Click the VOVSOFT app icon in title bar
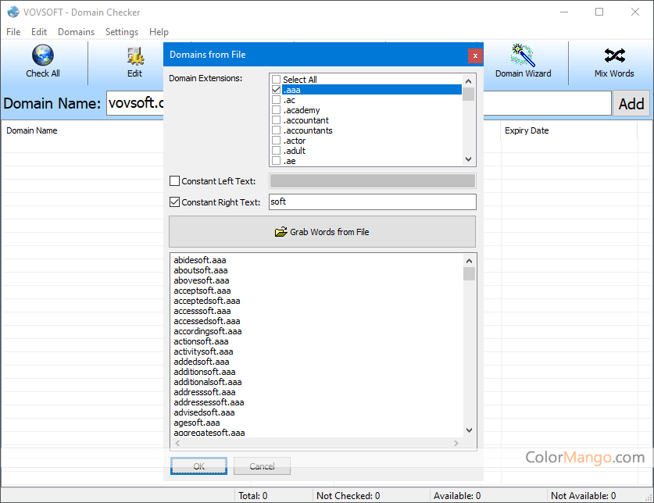 coord(13,12)
